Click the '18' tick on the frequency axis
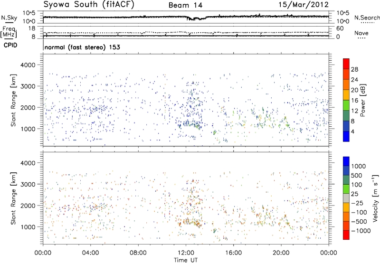 (x=31, y=28)
